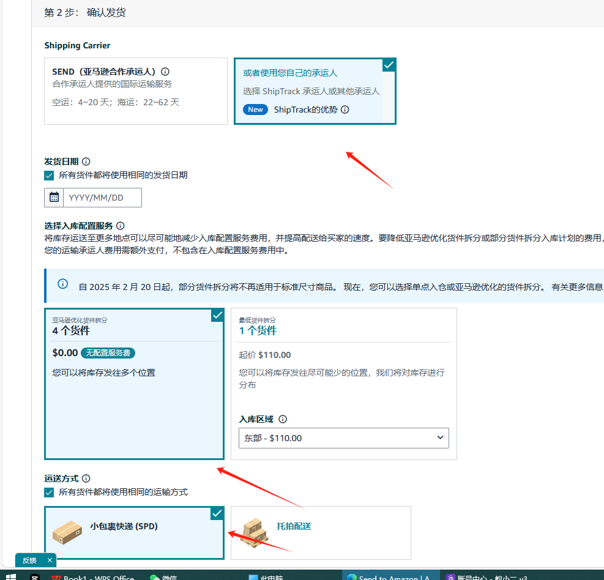Uncheck 所有货件都将使用相同的发货日期
The width and height of the screenshot is (604, 580).
[x=49, y=176]
